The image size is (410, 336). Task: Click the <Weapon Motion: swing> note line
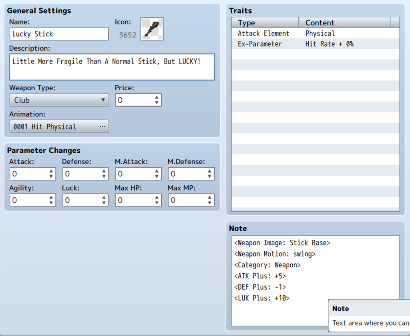tap(275, 254)
